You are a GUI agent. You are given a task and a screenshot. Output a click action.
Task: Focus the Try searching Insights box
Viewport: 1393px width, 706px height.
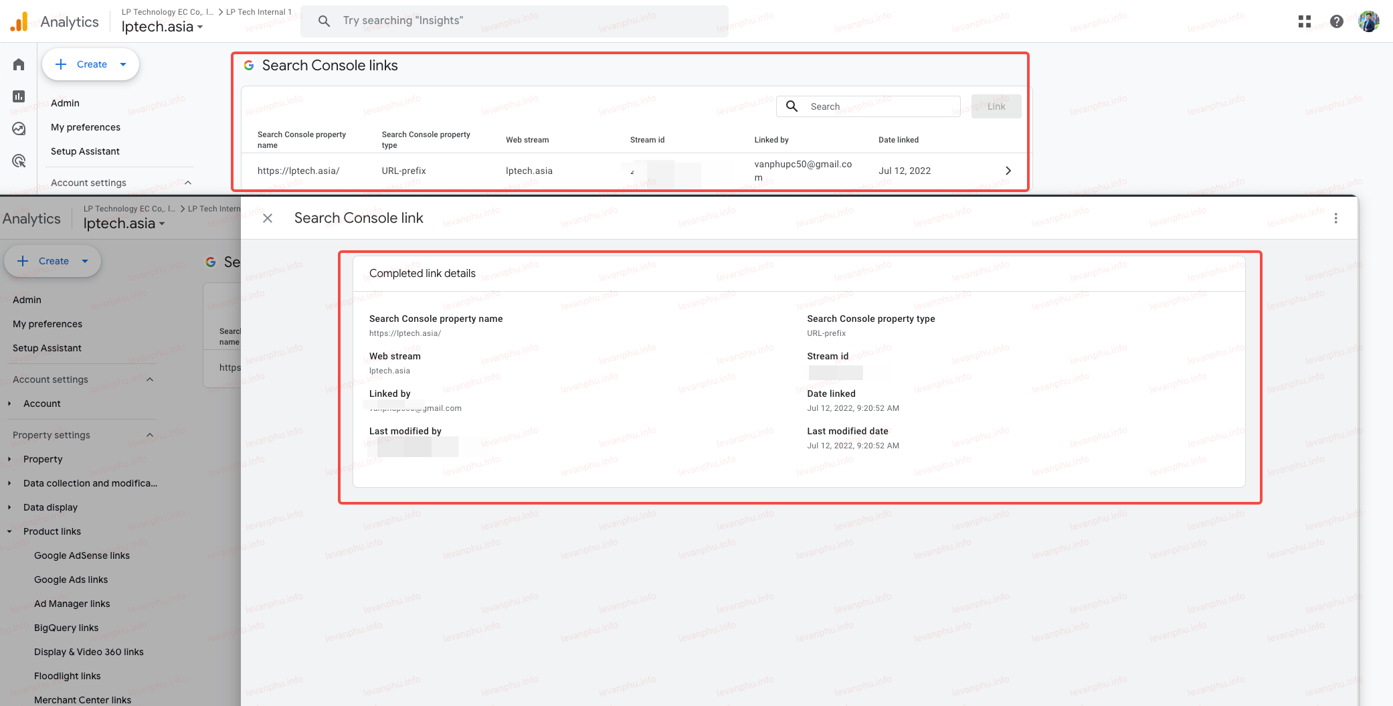pyautogui.click(x=515, y=21)
